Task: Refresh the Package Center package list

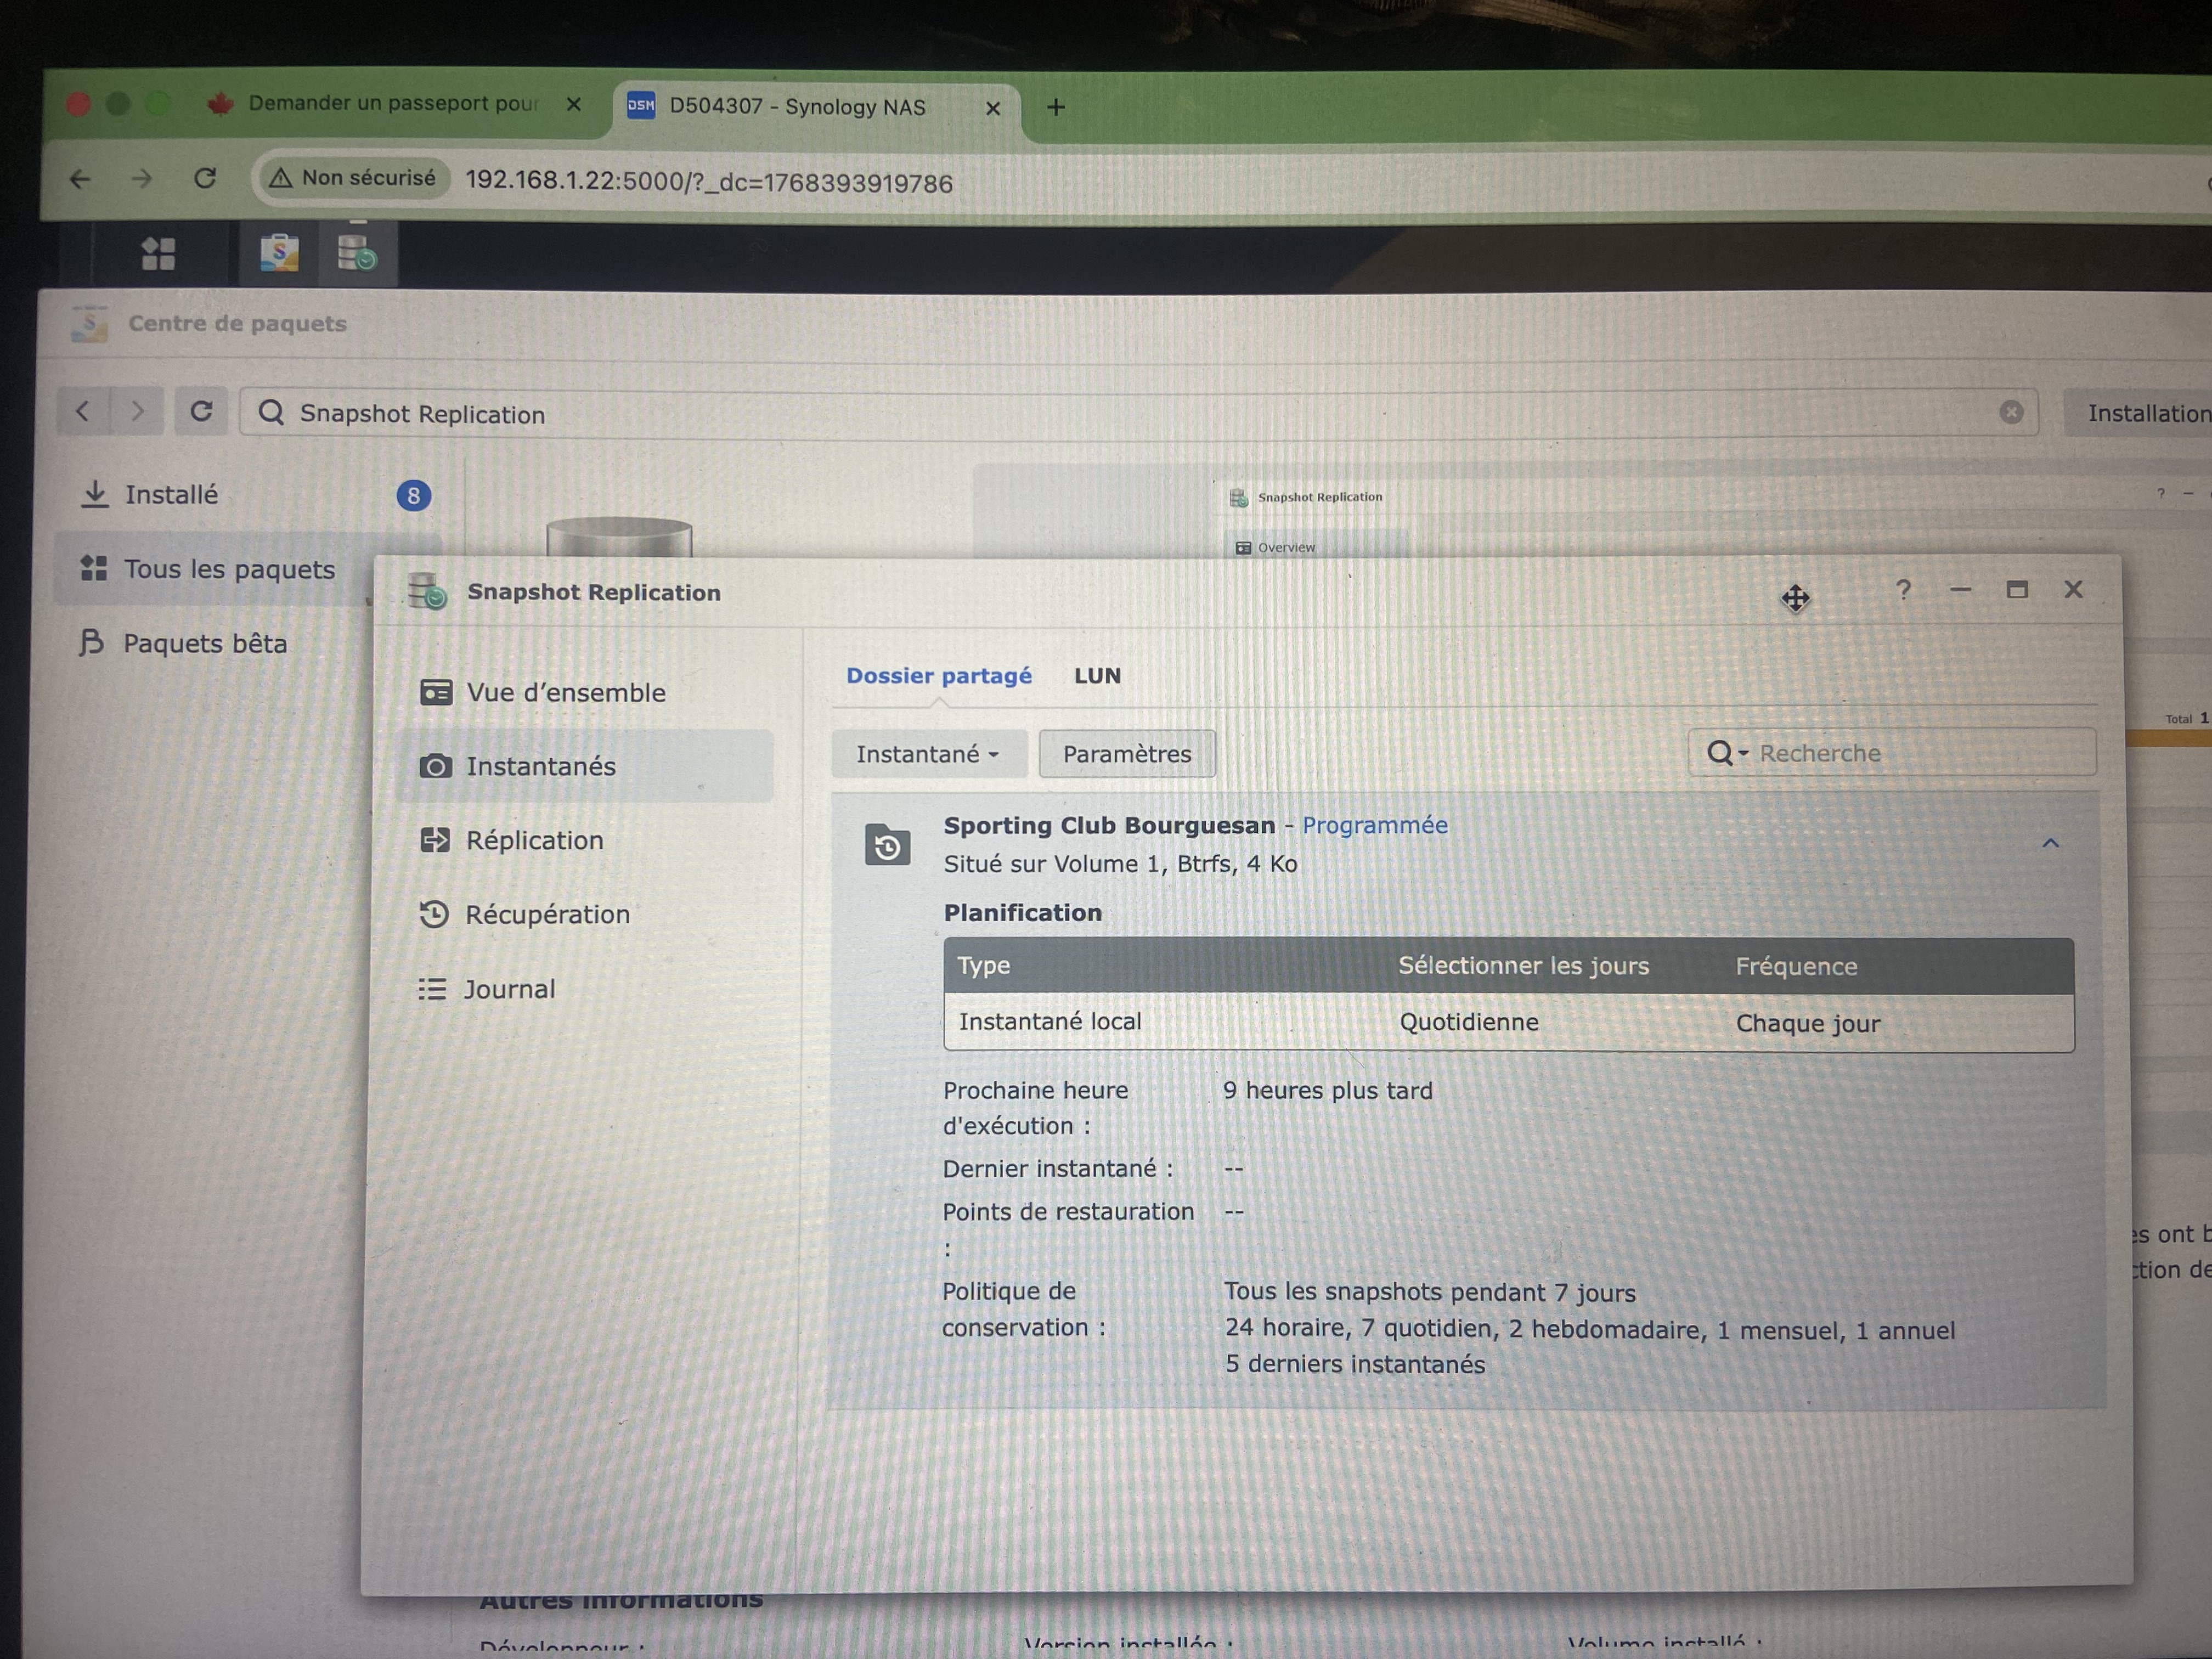Action: click(202, 411)
